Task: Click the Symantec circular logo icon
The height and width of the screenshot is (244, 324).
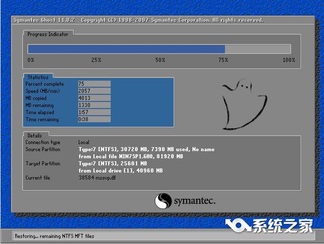Action: pos(163,201)
